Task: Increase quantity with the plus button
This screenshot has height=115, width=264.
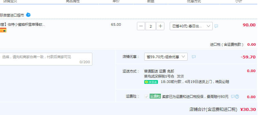Action: (160, 26)
